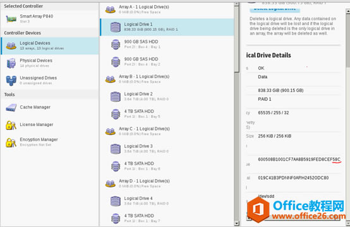The height and width of the screenshot is (227, 350).
Task: Click the Bay 2 900 GB SAS HDD icon
Action: [116, 62]
